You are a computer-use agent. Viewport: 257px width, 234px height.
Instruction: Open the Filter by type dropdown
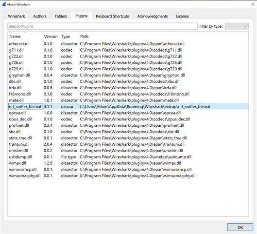(237, 26)
